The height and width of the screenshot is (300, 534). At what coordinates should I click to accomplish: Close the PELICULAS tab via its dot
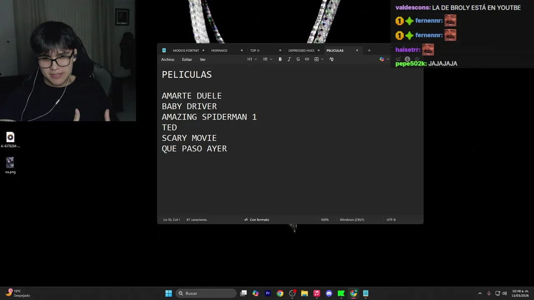[357, 50]
